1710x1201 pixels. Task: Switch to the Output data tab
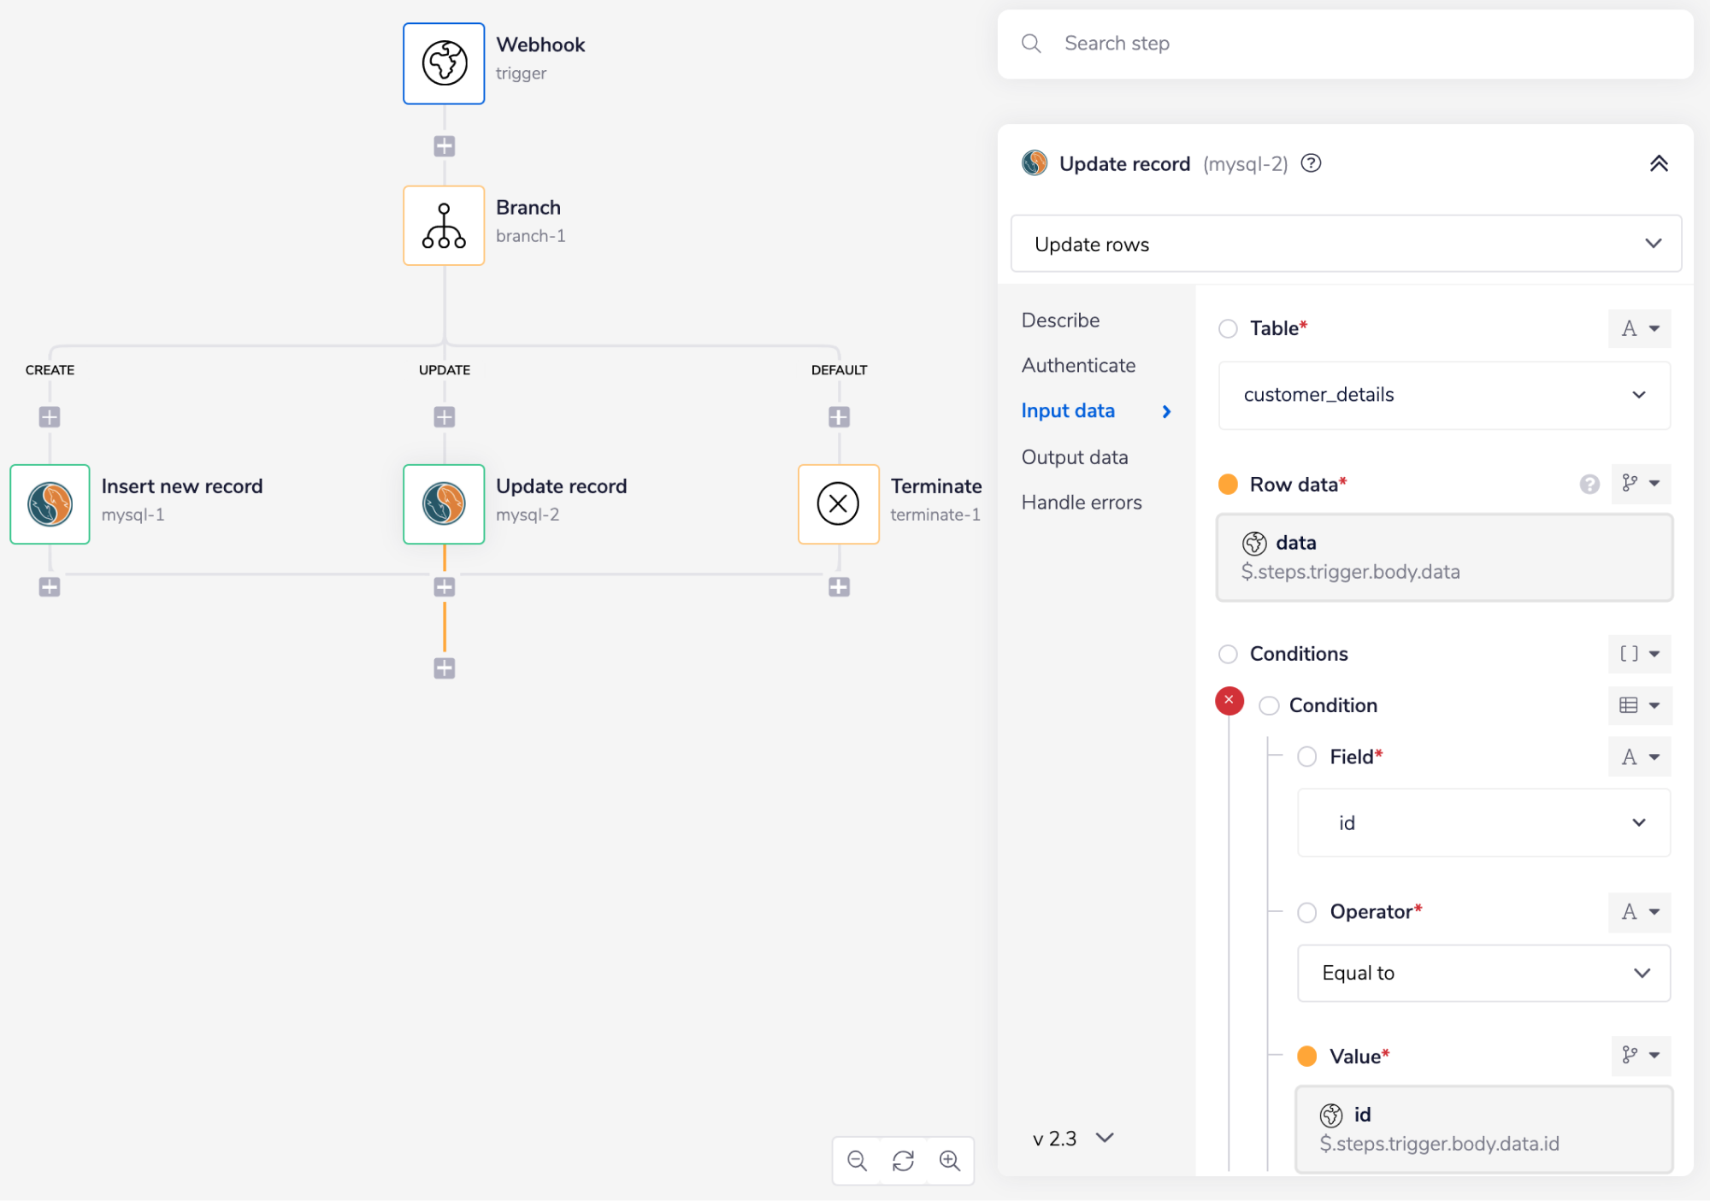[1074, 457]
